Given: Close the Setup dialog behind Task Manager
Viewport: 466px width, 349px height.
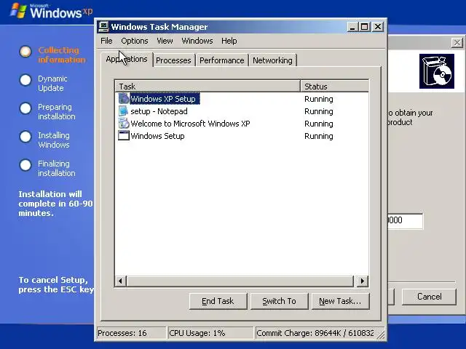Looking at the screenshot, I should click(x=457, y=43).
